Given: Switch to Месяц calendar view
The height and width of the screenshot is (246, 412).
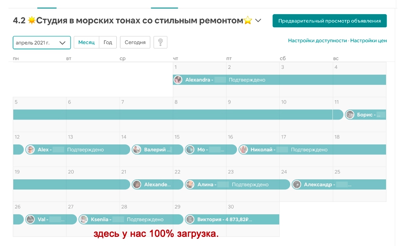Looking at the screenshot, I should [86, 43].
